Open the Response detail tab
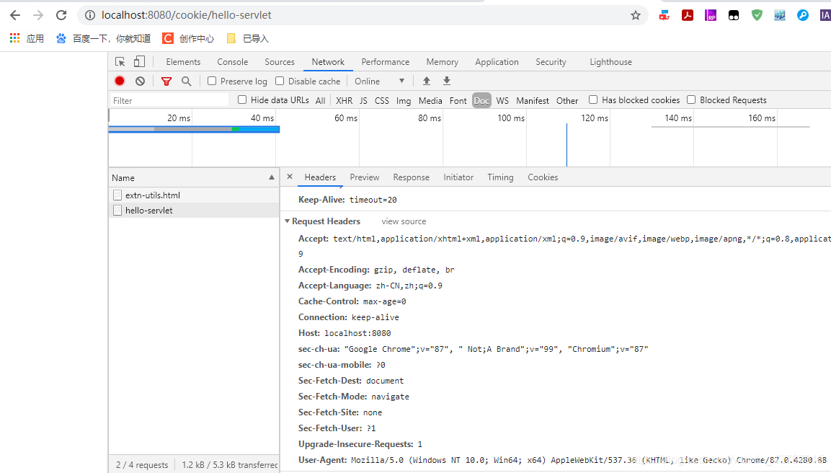Viewport: 831px width, 473px height. click(412, 177)
